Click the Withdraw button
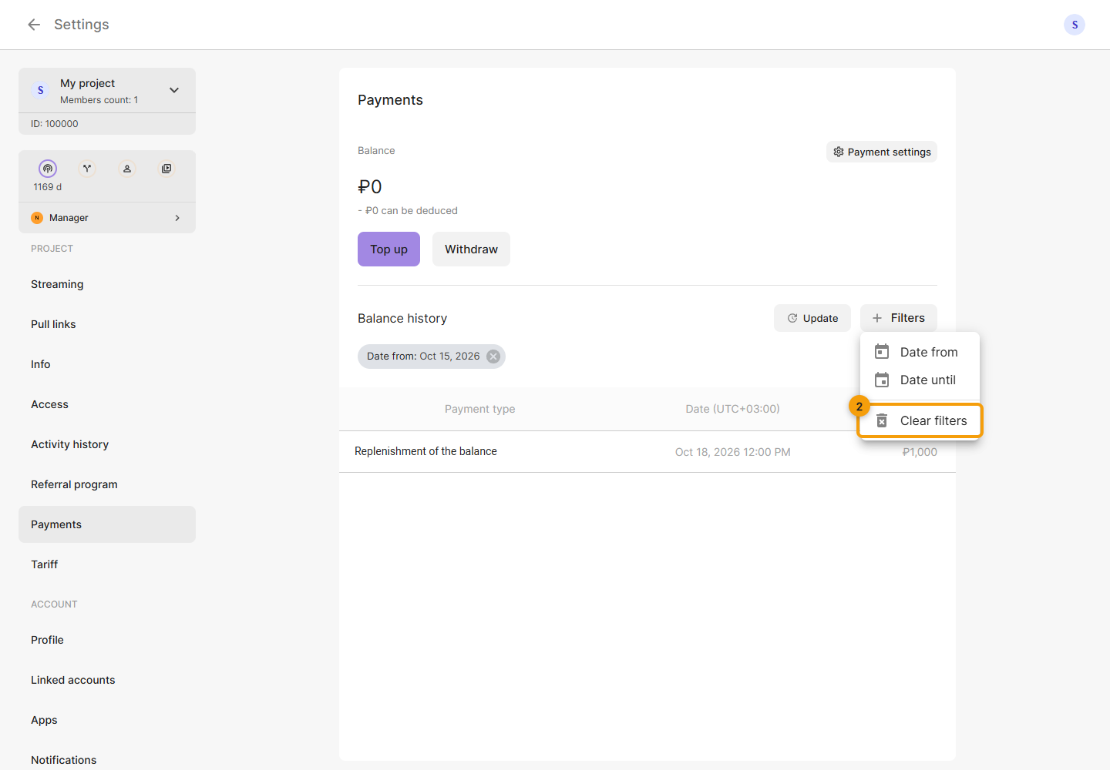1110x770 pixels. pos(471,249)
